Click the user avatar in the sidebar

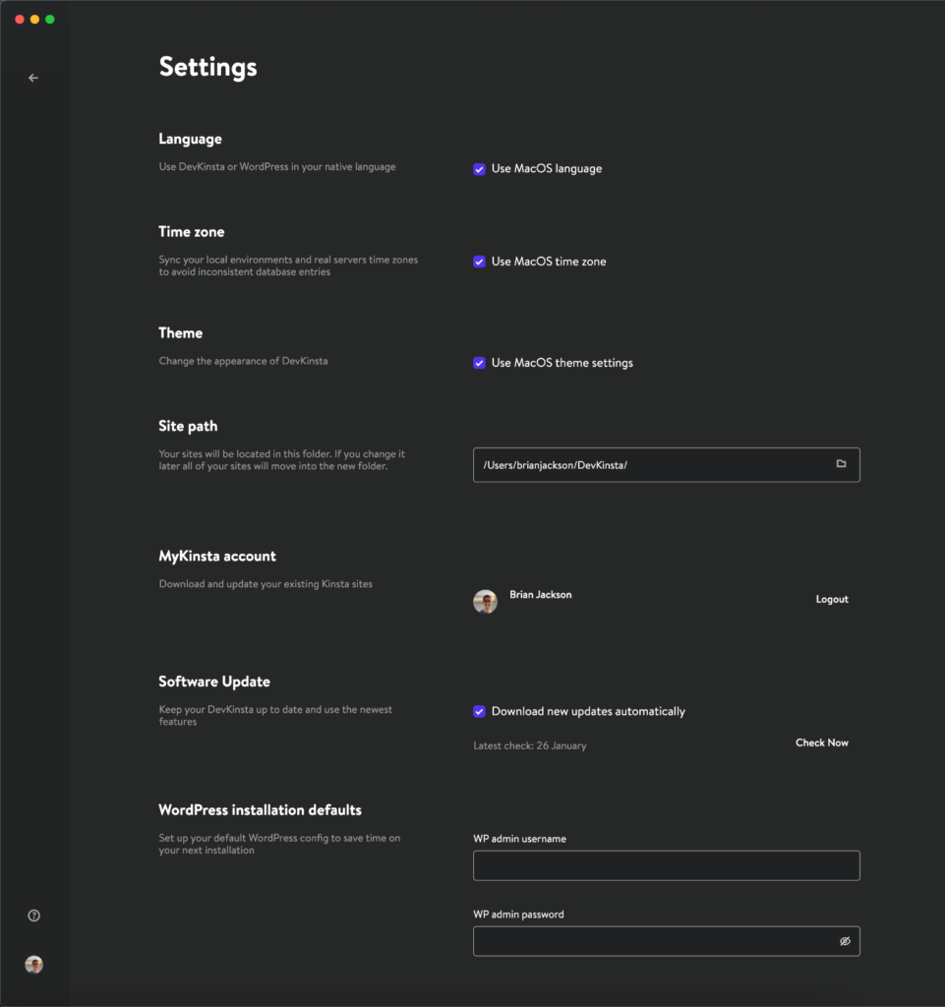point(33,965)
